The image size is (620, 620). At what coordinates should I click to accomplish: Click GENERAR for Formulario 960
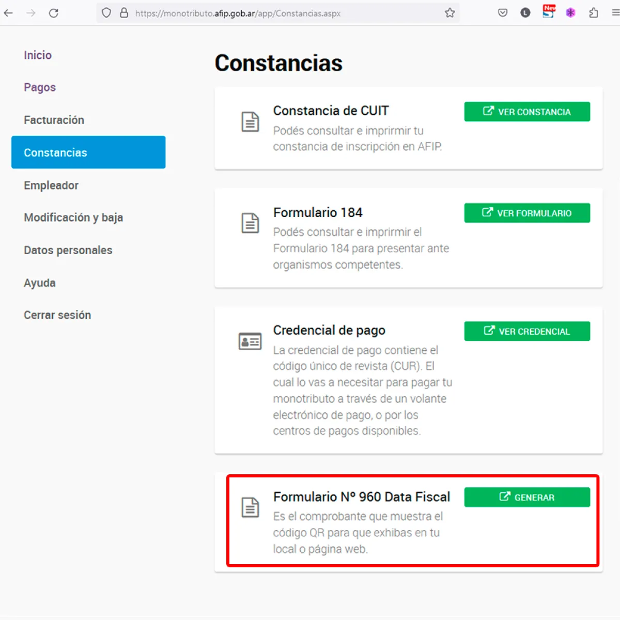click(x=527, y=497)
